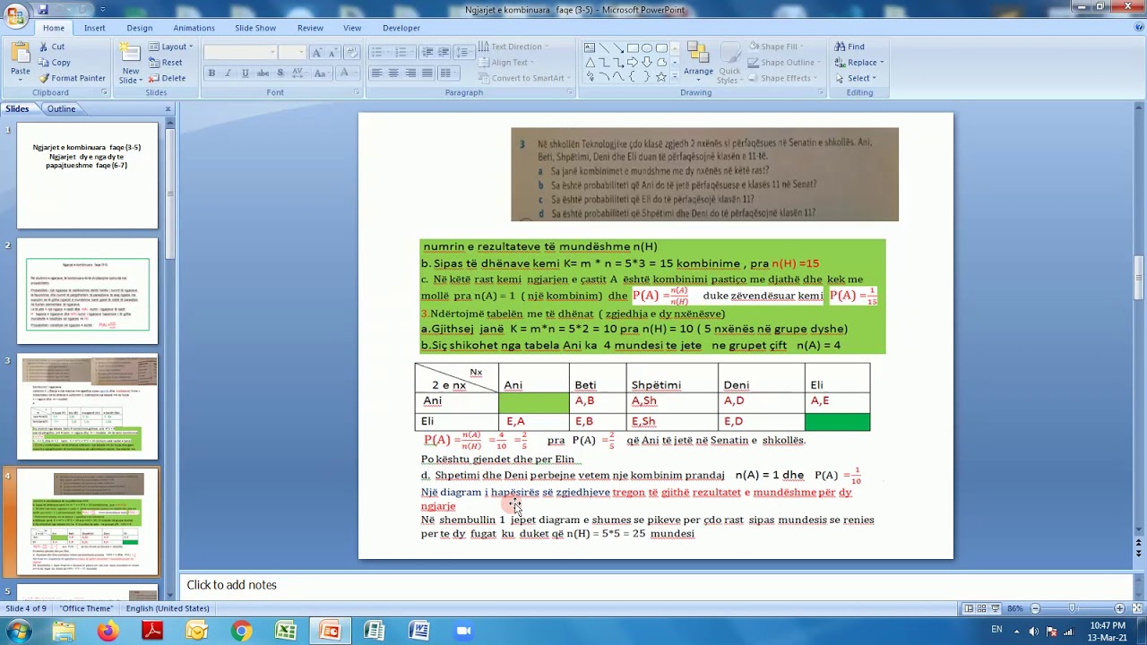Open the Insert ribbon tab
Screen dimensions: 1147x645
(x=95, y=28)
